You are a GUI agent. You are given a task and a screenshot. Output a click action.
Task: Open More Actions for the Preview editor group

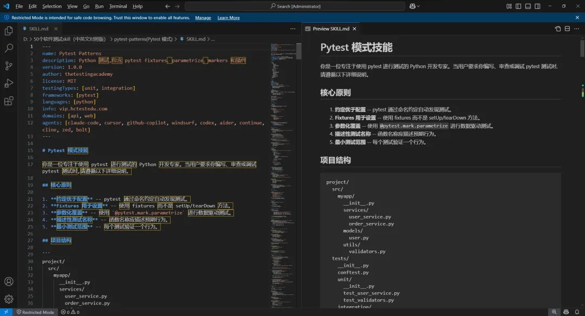[x=577, y=29]
